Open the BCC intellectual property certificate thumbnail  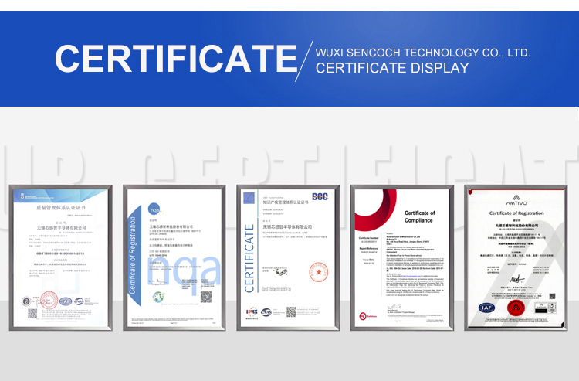tap(288, 258)
